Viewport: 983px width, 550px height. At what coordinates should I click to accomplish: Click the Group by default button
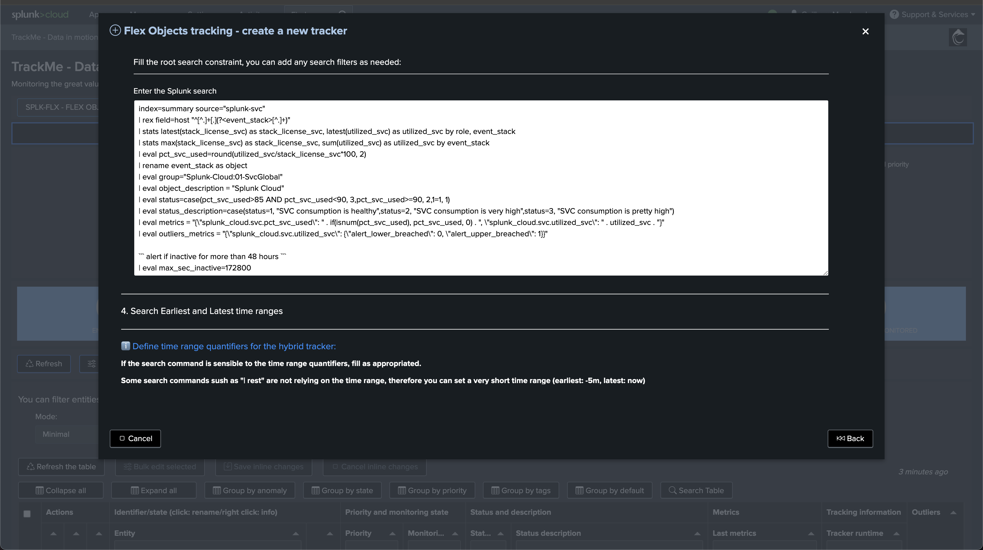610,491
